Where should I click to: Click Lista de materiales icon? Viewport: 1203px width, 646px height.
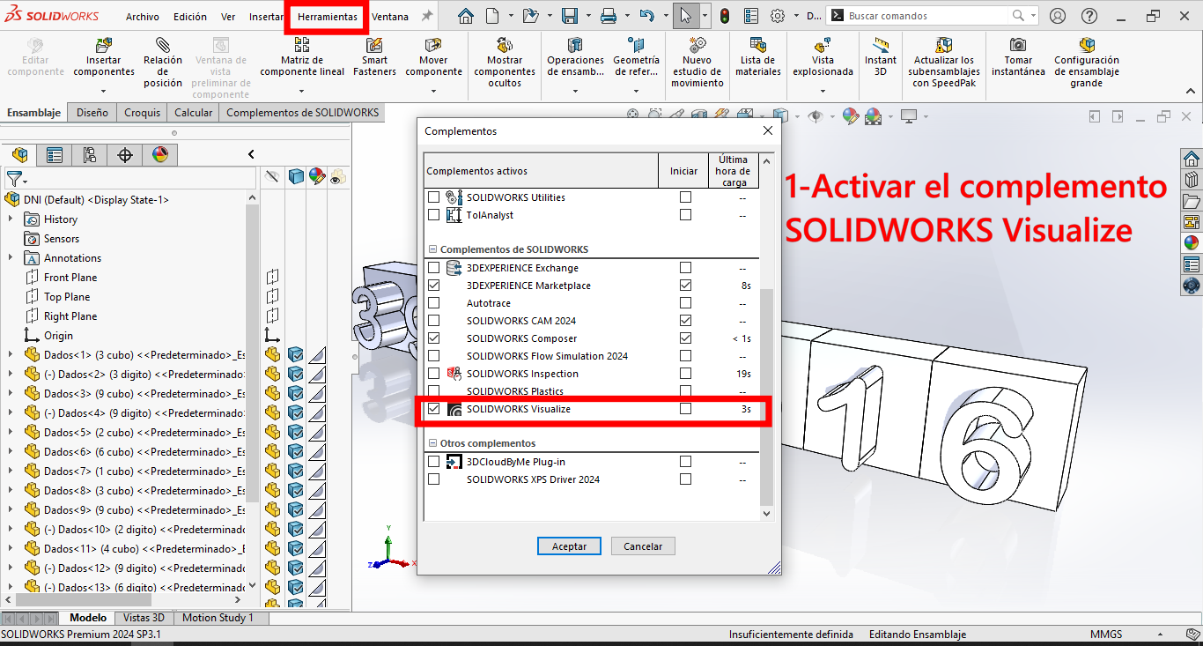point(757,45)
